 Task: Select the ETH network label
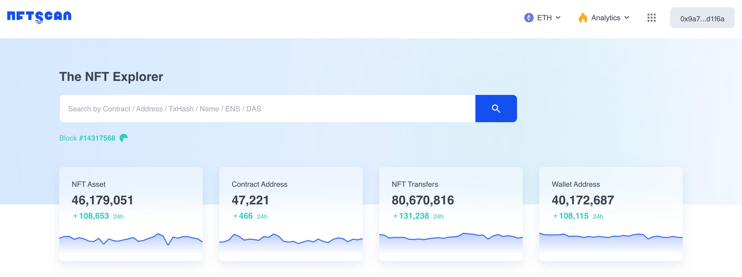[x=544, y=18]
